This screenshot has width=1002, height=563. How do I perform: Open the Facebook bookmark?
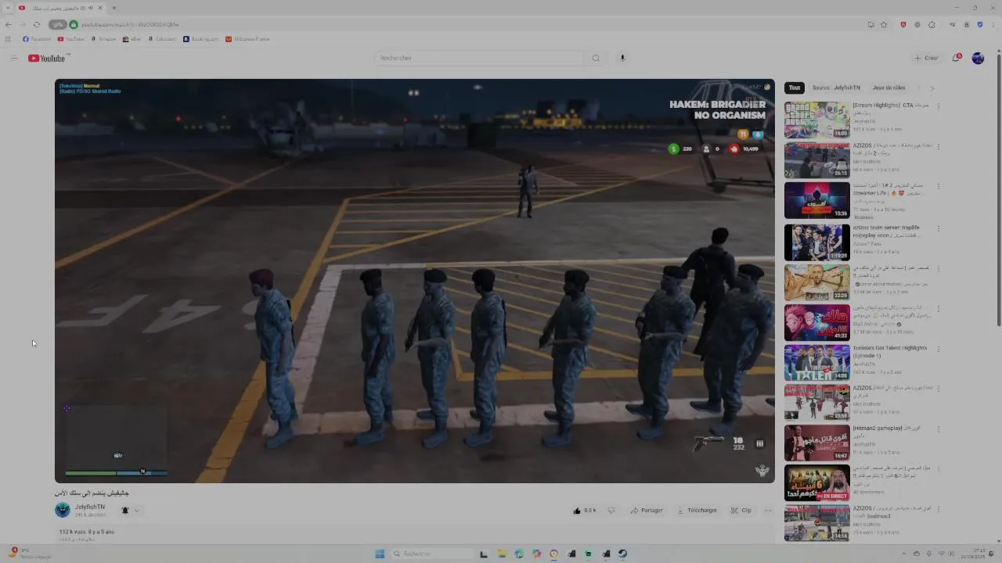tap(37, 39)
